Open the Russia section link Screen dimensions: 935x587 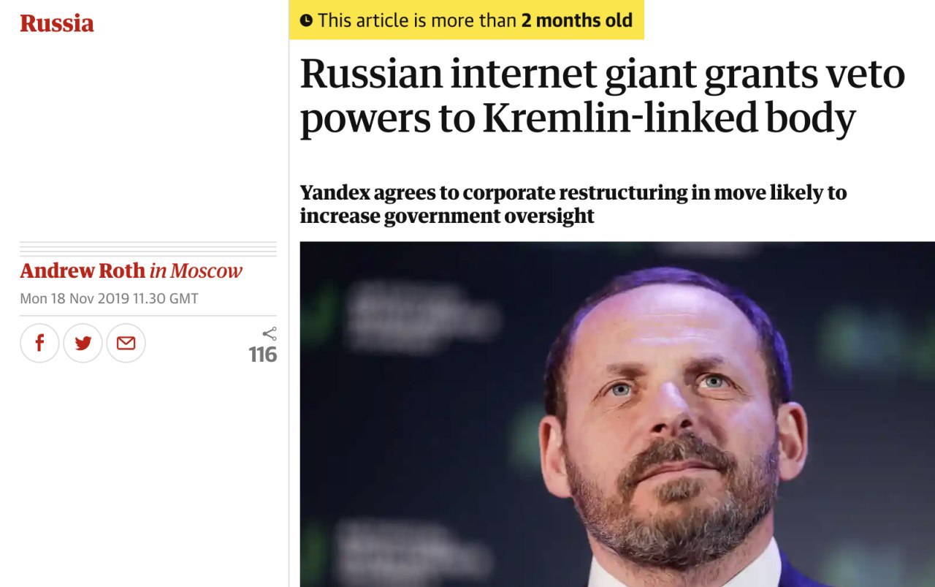pyautogui.click(x=57, y=23)
